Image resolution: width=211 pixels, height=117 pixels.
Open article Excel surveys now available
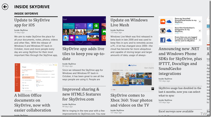coord(176,111)
